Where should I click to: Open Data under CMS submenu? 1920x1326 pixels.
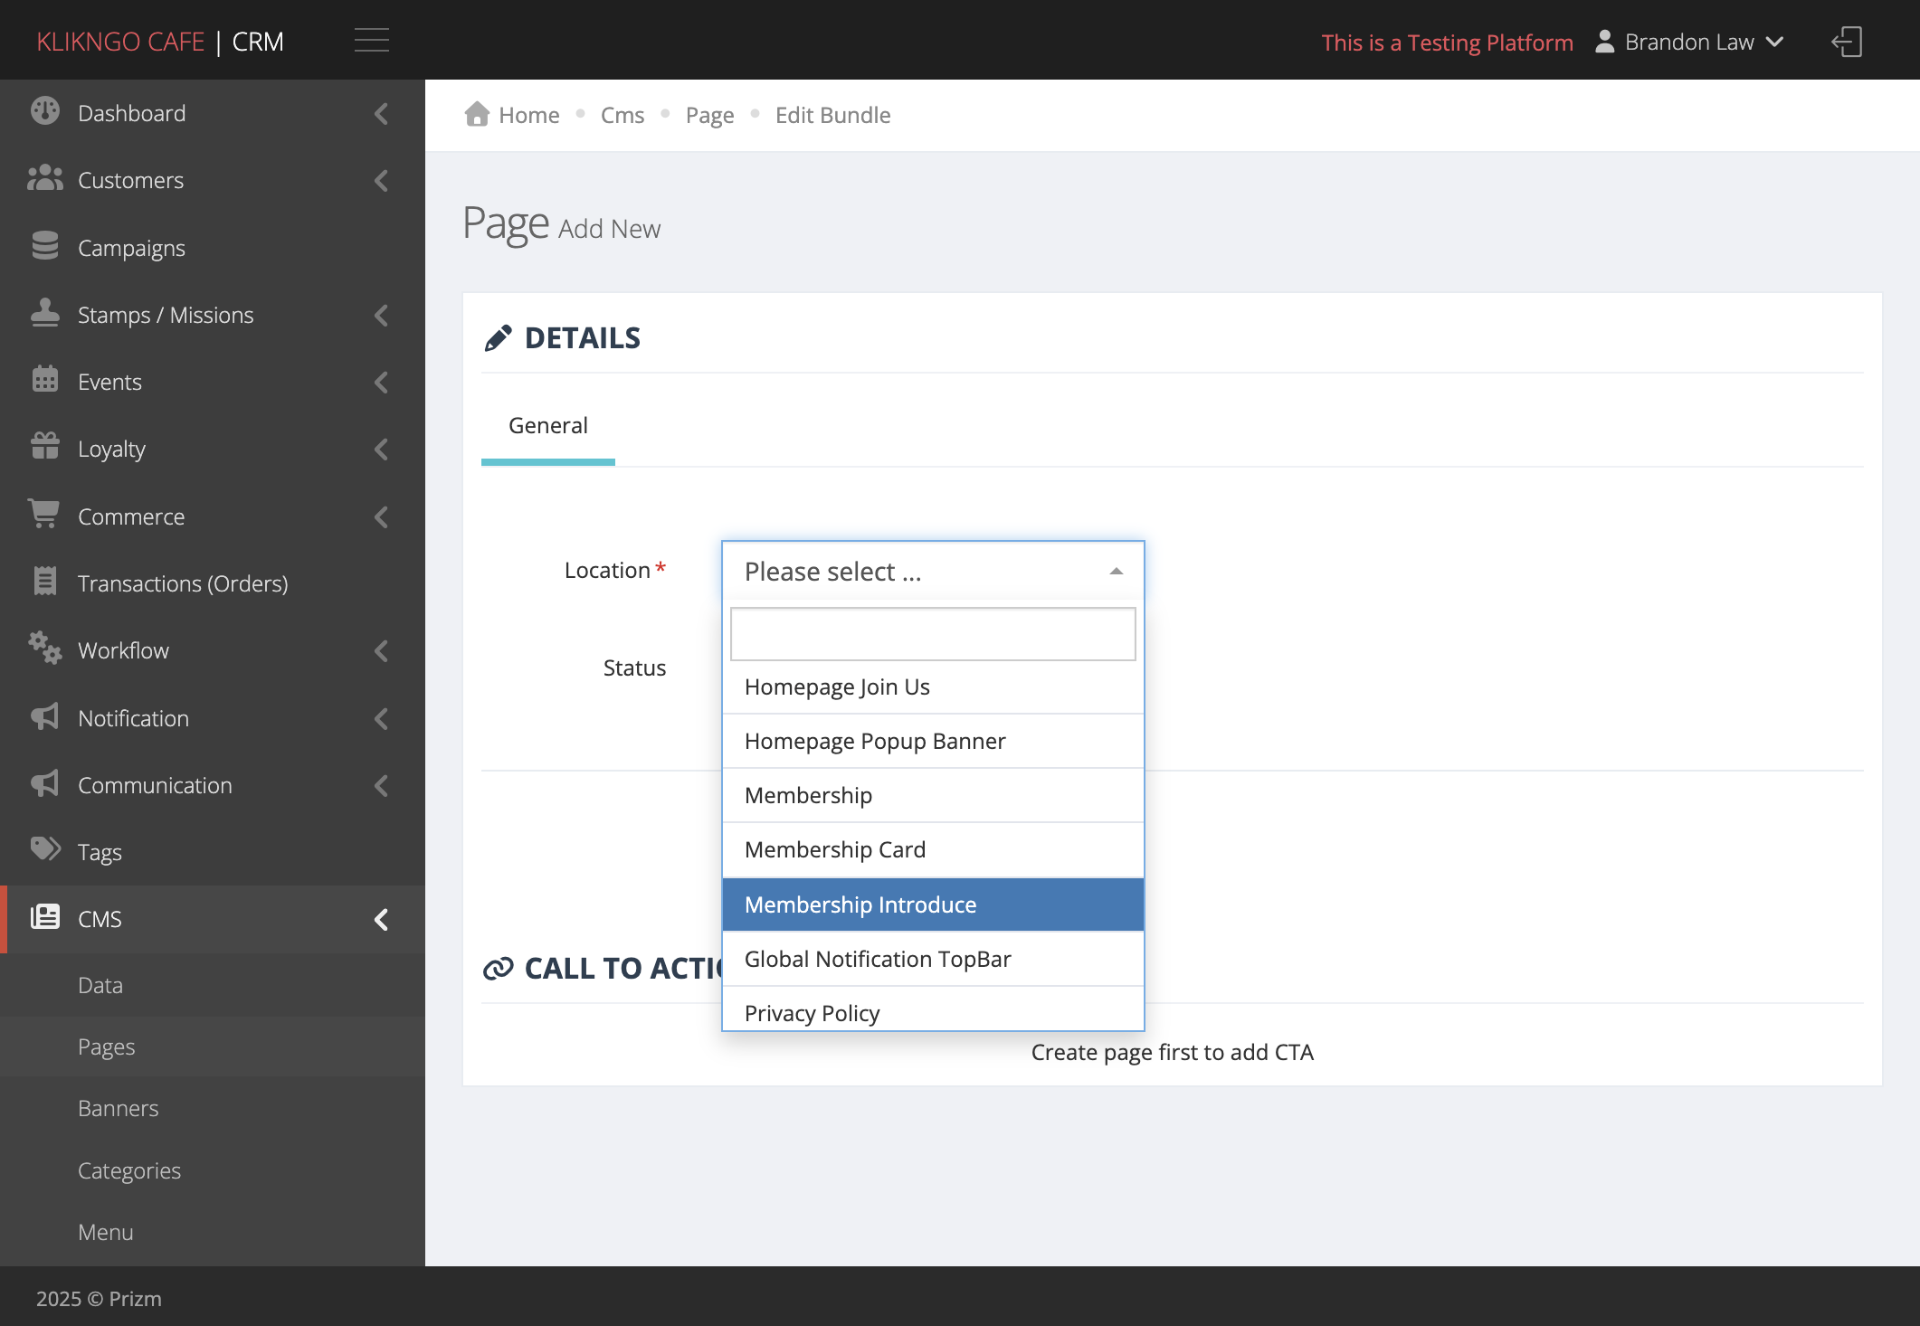pos(100,985)
